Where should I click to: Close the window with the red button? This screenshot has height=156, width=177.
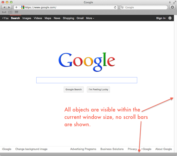(3, 2)
